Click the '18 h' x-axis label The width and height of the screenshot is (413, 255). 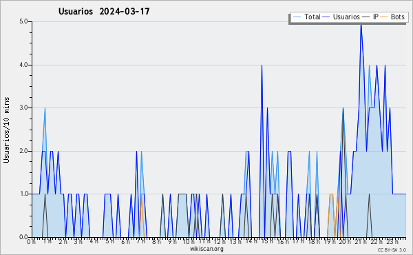tap(314, 242)
